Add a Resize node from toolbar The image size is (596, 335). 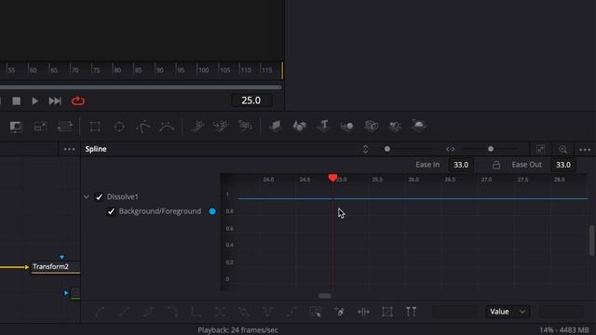pyautogui.click(x=40, y=127)
